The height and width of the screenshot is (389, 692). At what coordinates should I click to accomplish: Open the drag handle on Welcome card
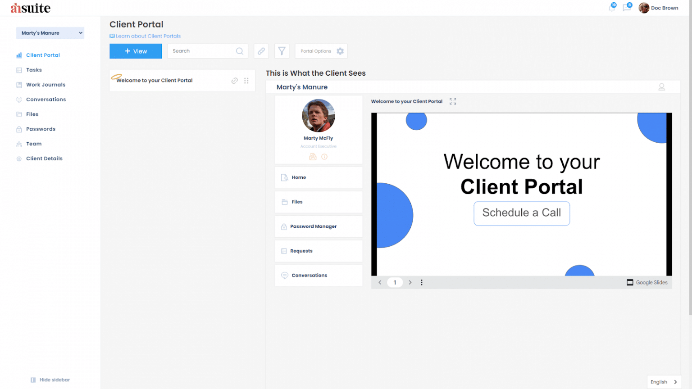246,81
